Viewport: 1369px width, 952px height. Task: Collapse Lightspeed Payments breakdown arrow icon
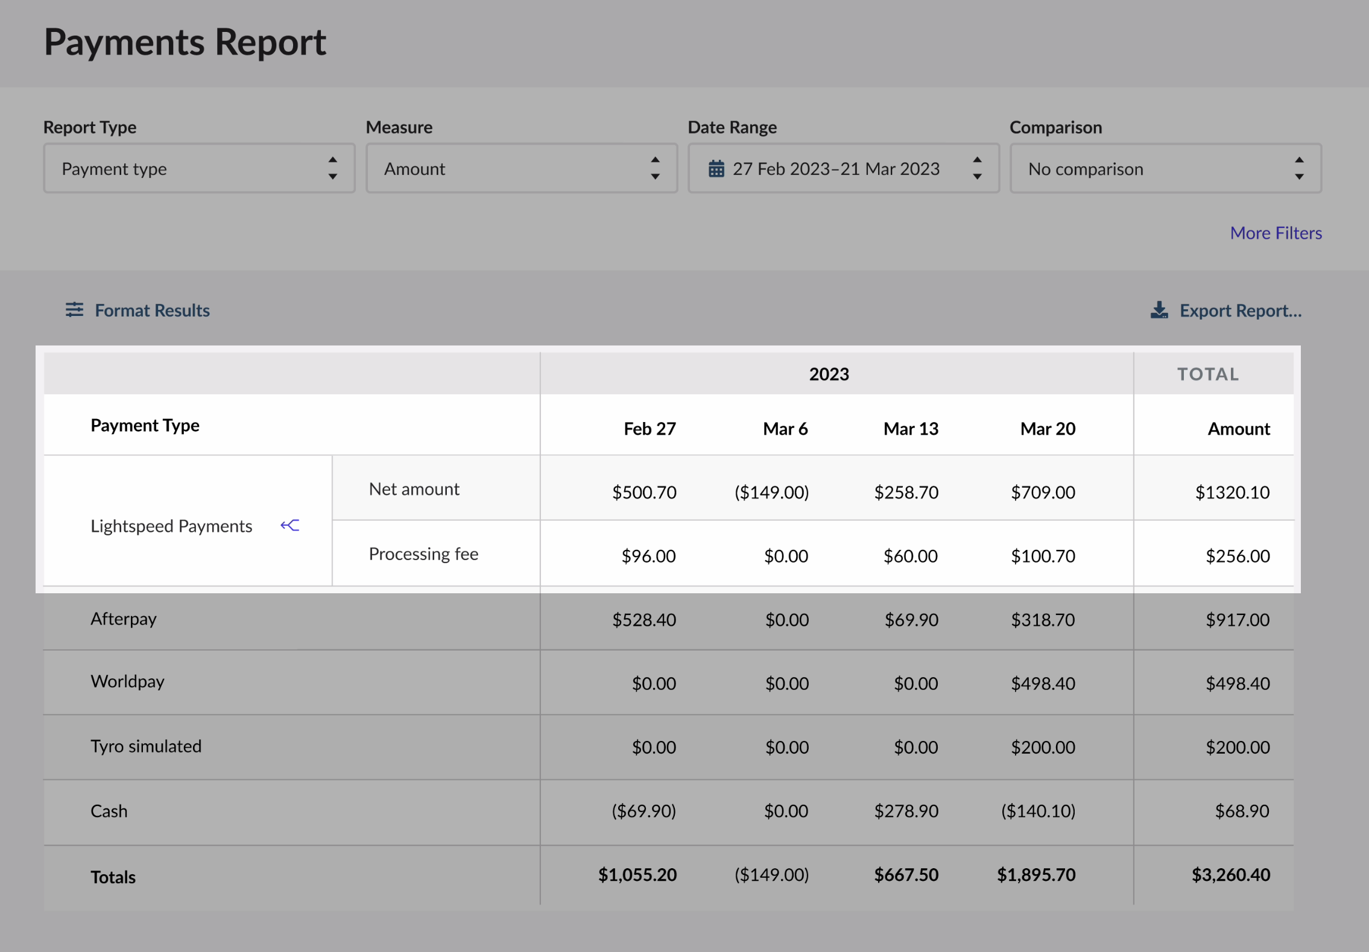(x=290, y=526)
